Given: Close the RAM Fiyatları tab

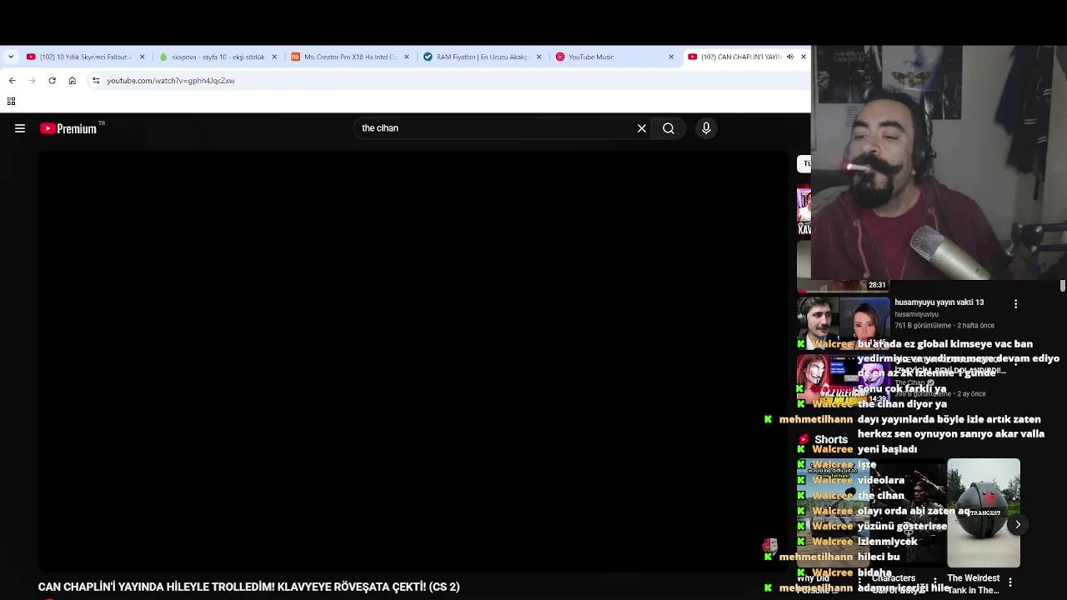Looking at the screenshot, I should (x=539, y=57).
